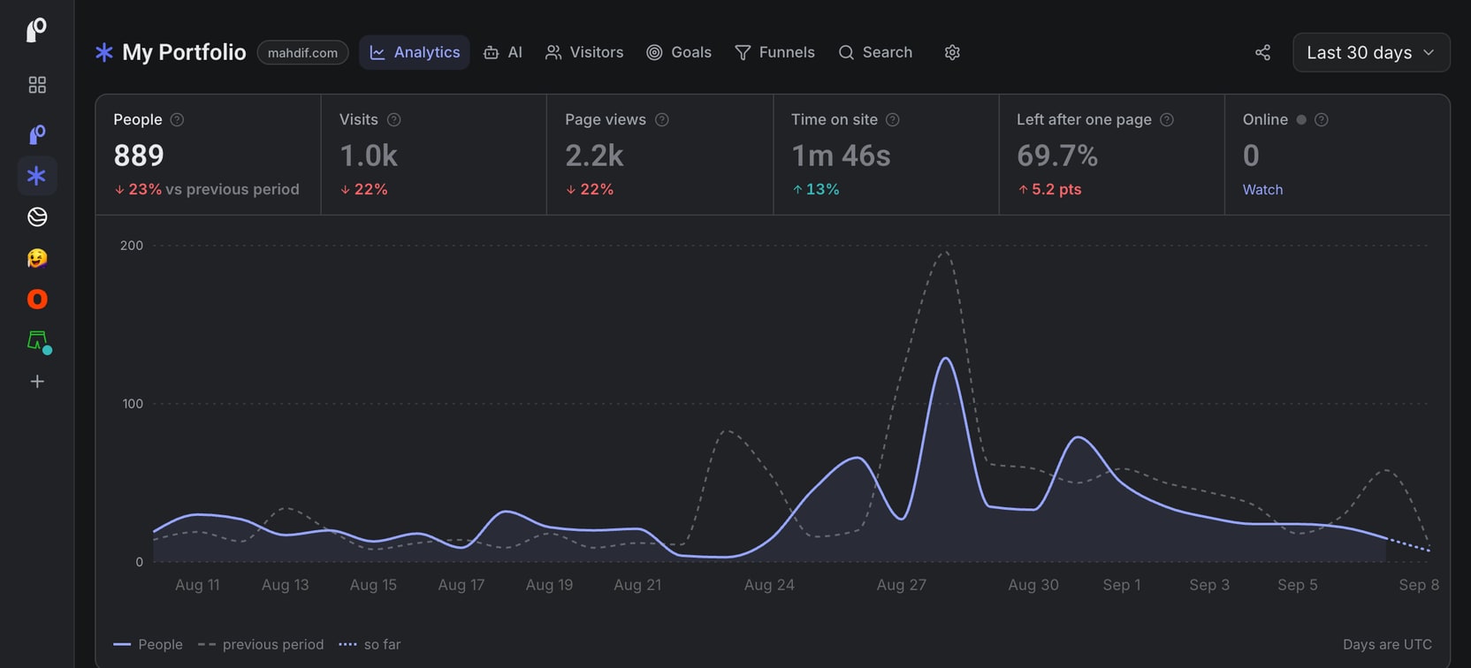1471x668 pixels.
Task: Open the Search tab
Action: [875, 52]
